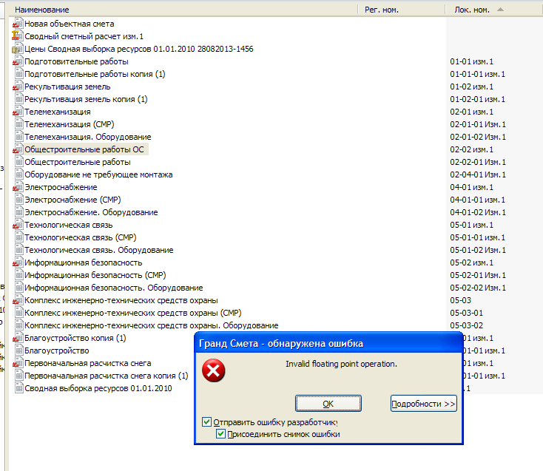Click the icon of Электроснабжение. Оборудование
The height and width of the screenshot is (471, 543).
[x=19, y=212]
